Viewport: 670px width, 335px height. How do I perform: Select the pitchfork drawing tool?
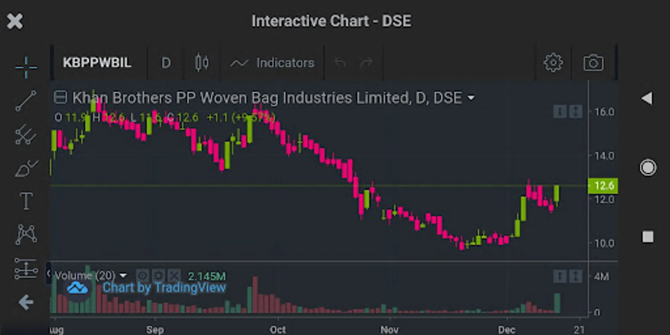[26, 134]
